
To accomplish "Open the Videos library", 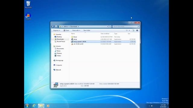I will coord(59,55).
